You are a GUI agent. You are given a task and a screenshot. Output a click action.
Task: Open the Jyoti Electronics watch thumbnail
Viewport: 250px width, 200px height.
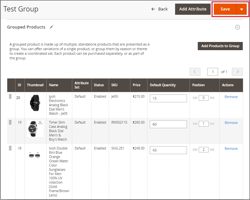coord(35,103)
